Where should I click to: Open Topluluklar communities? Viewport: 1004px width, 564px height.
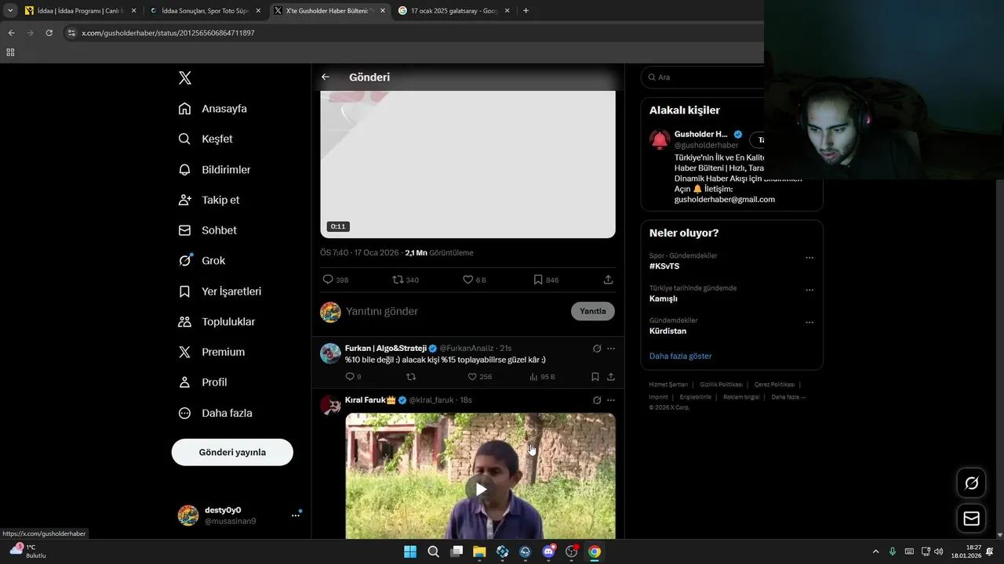216,321
